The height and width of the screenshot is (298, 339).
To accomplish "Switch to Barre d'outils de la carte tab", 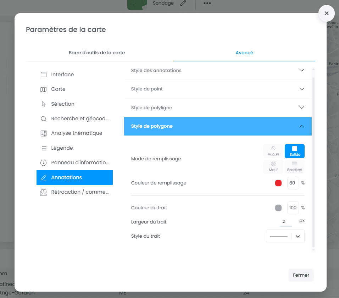I will tap(97, 53).
